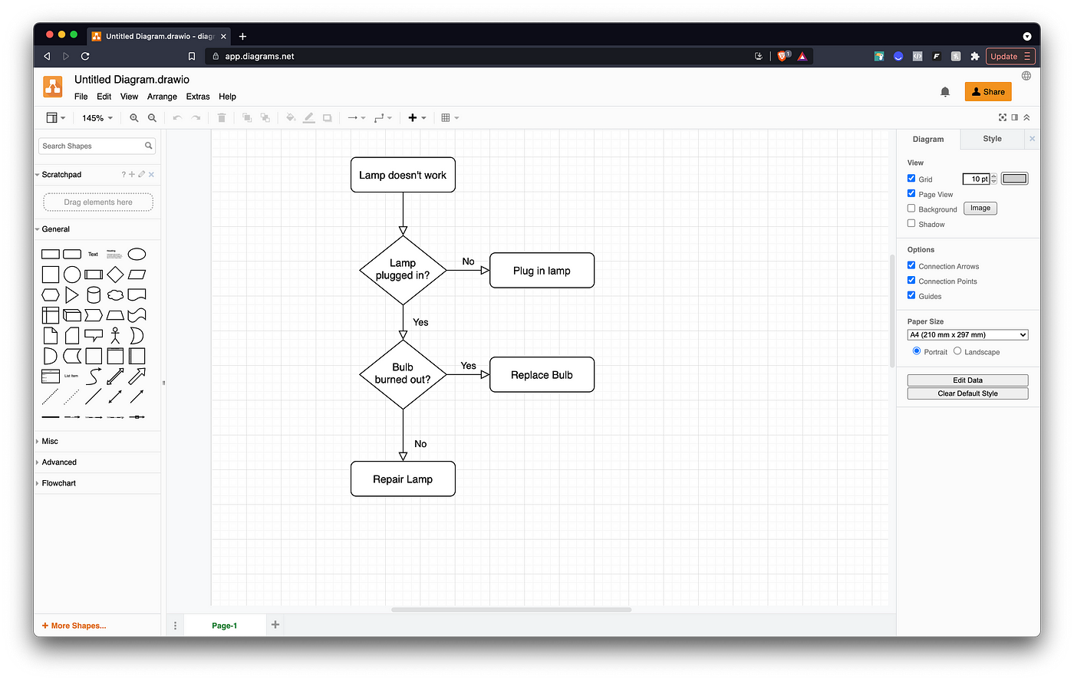Click Clear Default Style button
This screenshot has width=1074, height=681.
point(967,393)
